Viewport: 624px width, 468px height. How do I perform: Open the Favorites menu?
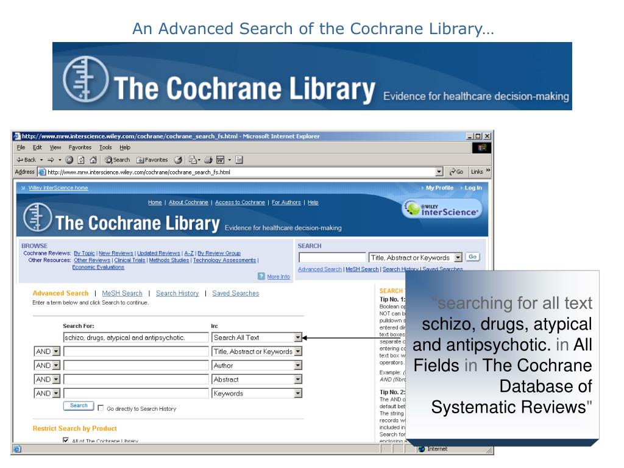click(x=80, y=147)
